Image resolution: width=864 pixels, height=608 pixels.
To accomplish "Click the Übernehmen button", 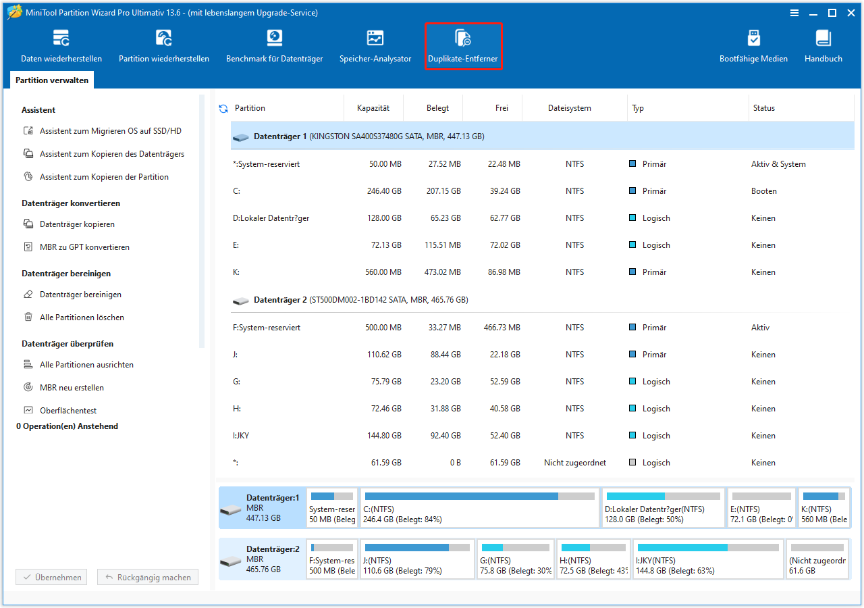I will tap(51, 578).
